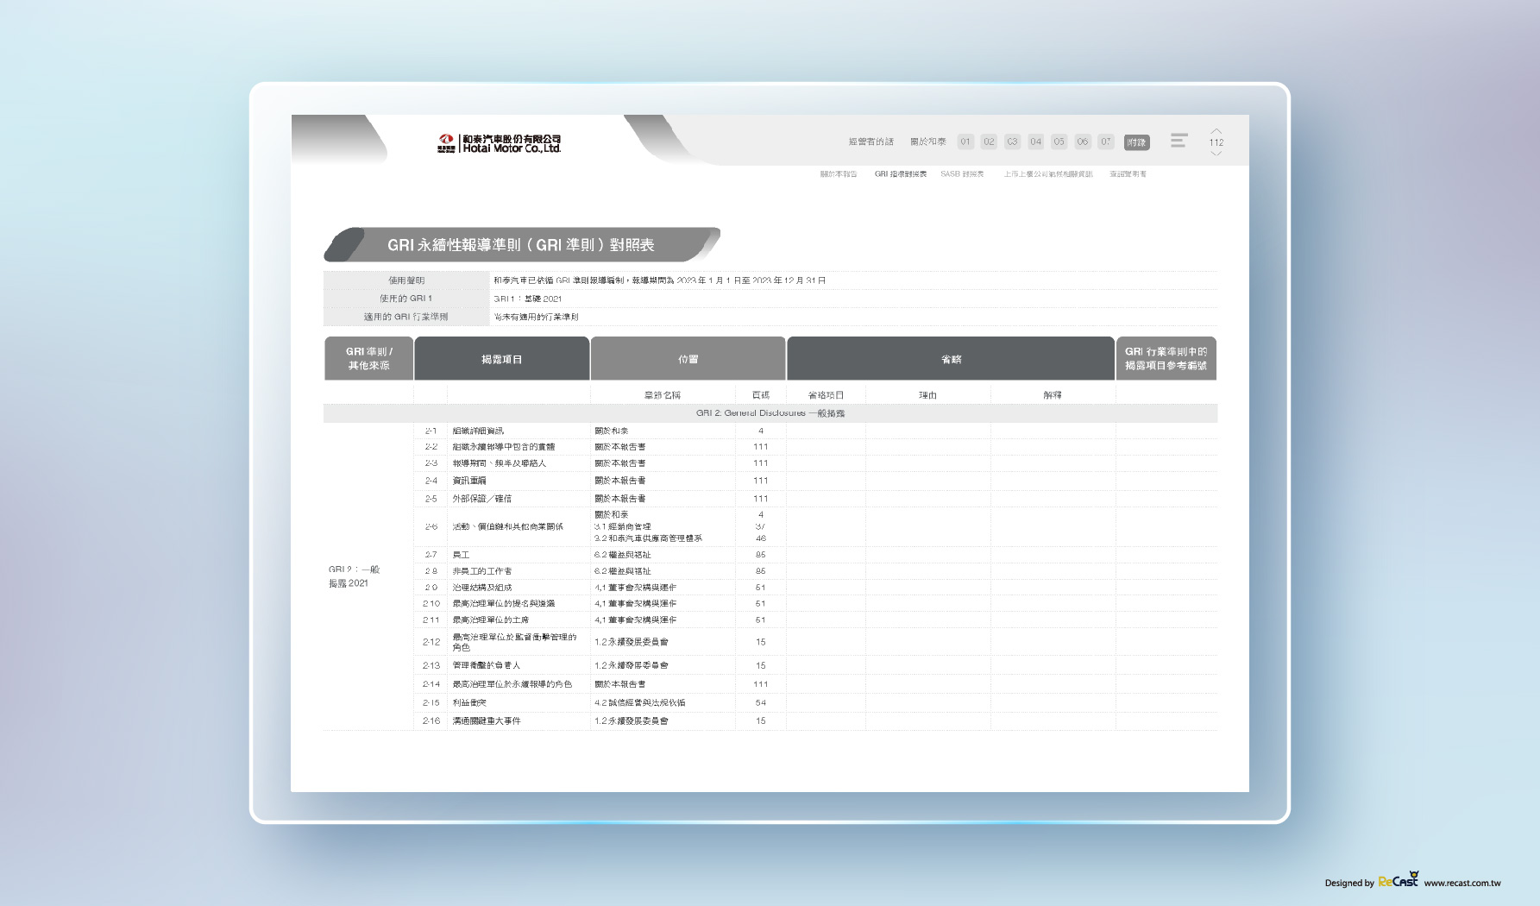Viewport: 1540px width, 906px height.
Task: Click the GRI 準則/其他來源 column header
Action: pyautogui.click(x=368, y=359)
